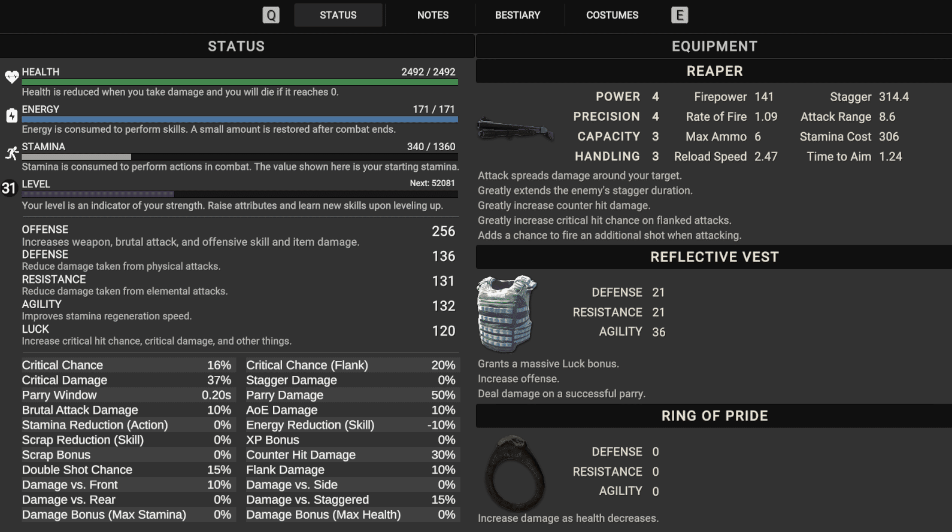This screenshot has width=952, height=532.
Task: Click the Defense stat value 136
Action: pyautogui.click(x=444, y=257)
